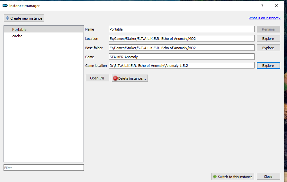Open the instance INI file
Screen dimensions: 287x182
pos(97,78)
